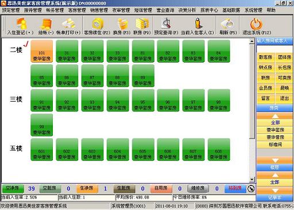Toggle the 空净房 vacant clean status filter
294x210 pixels.
coord(13,189)
